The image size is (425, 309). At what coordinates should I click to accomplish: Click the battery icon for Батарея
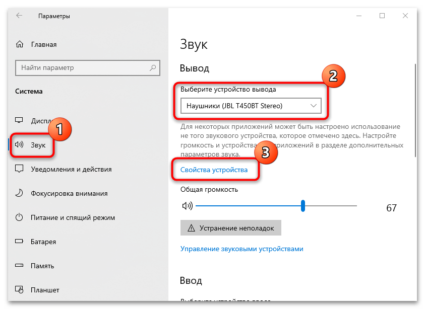(x=20, y=242)
